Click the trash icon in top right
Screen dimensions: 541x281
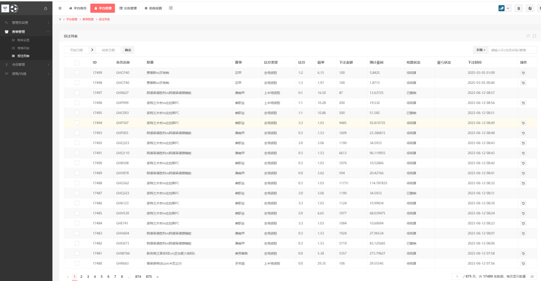click(519, 8)
